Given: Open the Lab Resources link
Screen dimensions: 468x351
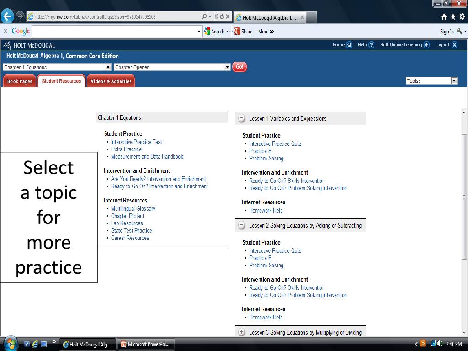Looking at the screenshot, I should tap(127, 223).
